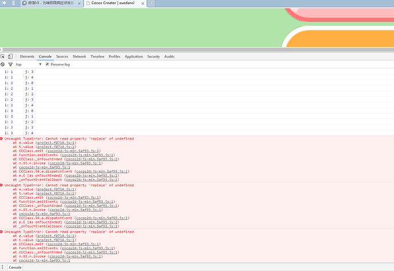Follow the topmost Function.emitEvents source link
This screenshot has width=394, height=271.
[88, 155]
